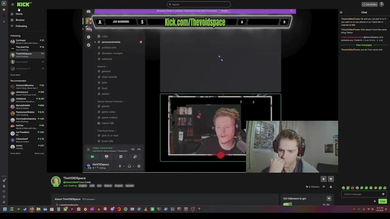Click Discord add a server plus icon
The image size is (390, 219).
[88, 37]
